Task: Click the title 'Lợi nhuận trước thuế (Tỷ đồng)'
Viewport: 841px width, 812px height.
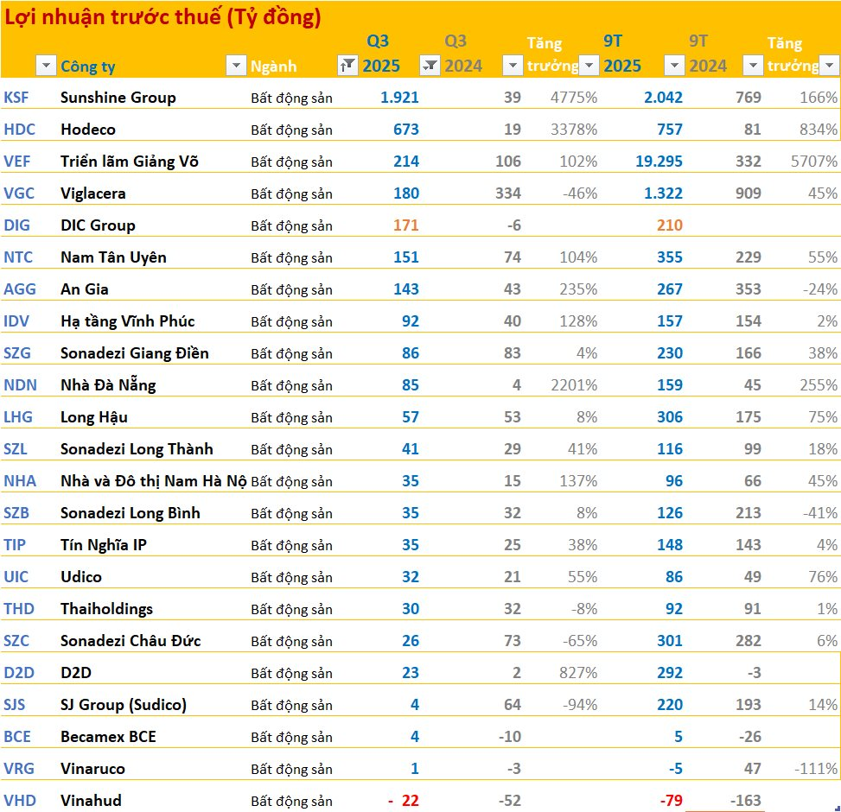Action: pos(162,18)
